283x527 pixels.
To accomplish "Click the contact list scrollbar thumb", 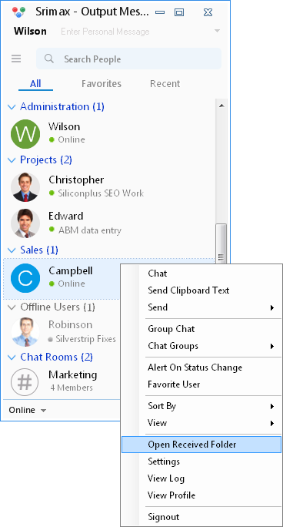I will [x=221, y=243].
